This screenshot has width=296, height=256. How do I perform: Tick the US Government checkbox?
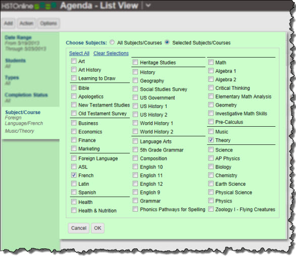(135, 97)
